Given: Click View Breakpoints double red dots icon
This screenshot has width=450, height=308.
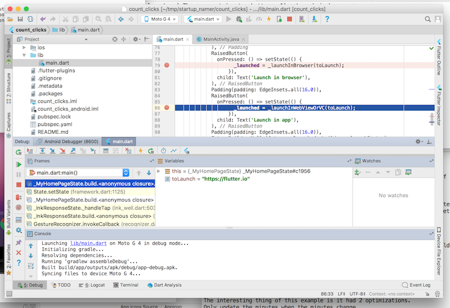Looking at the screenshot, I should [x=19, y=197].
